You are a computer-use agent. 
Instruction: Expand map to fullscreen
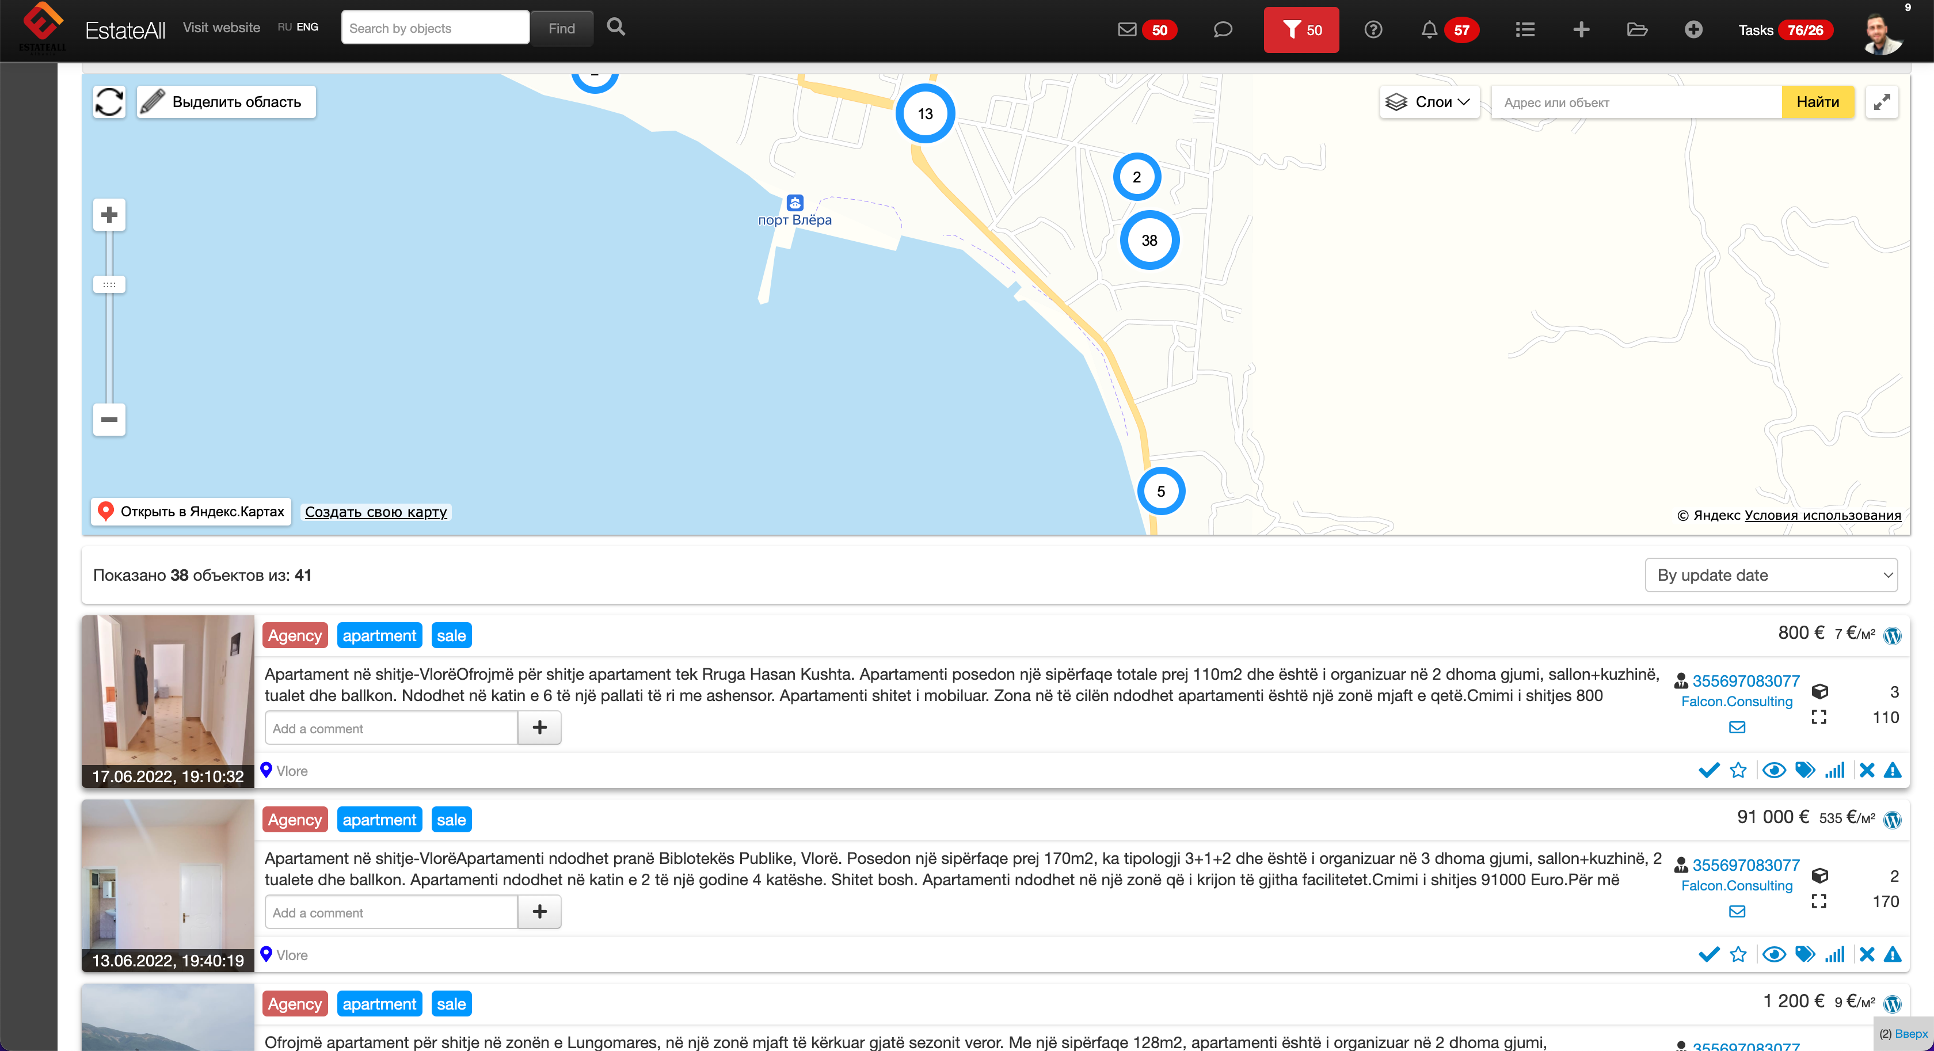1882,102
